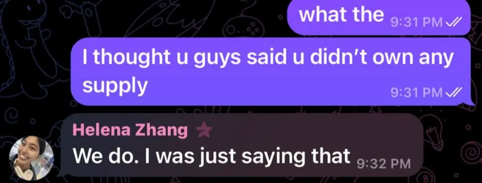Tap the Helena Zhang sender name
Screen dimensions: 482x183
(130, 131)
